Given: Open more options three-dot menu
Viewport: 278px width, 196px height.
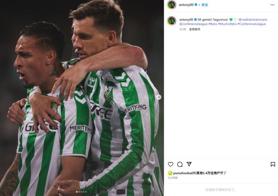Looking at the screenshot, I should (273, 5).
